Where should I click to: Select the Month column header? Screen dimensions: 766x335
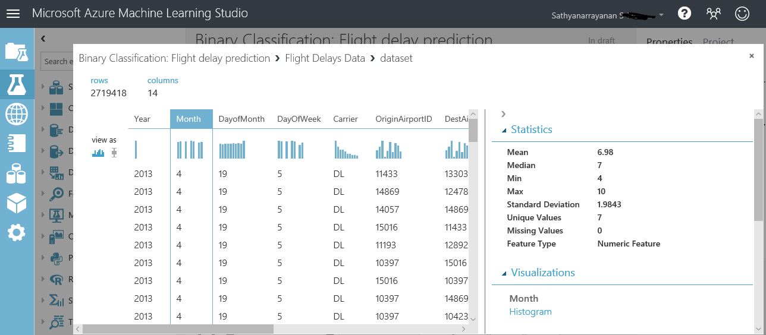pyautogui.click(x=191, y=119)
